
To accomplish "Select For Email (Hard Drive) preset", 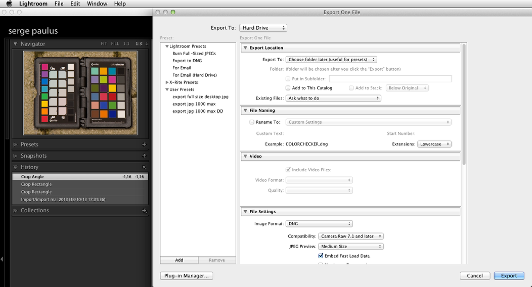I will click(x=194, y=75).
